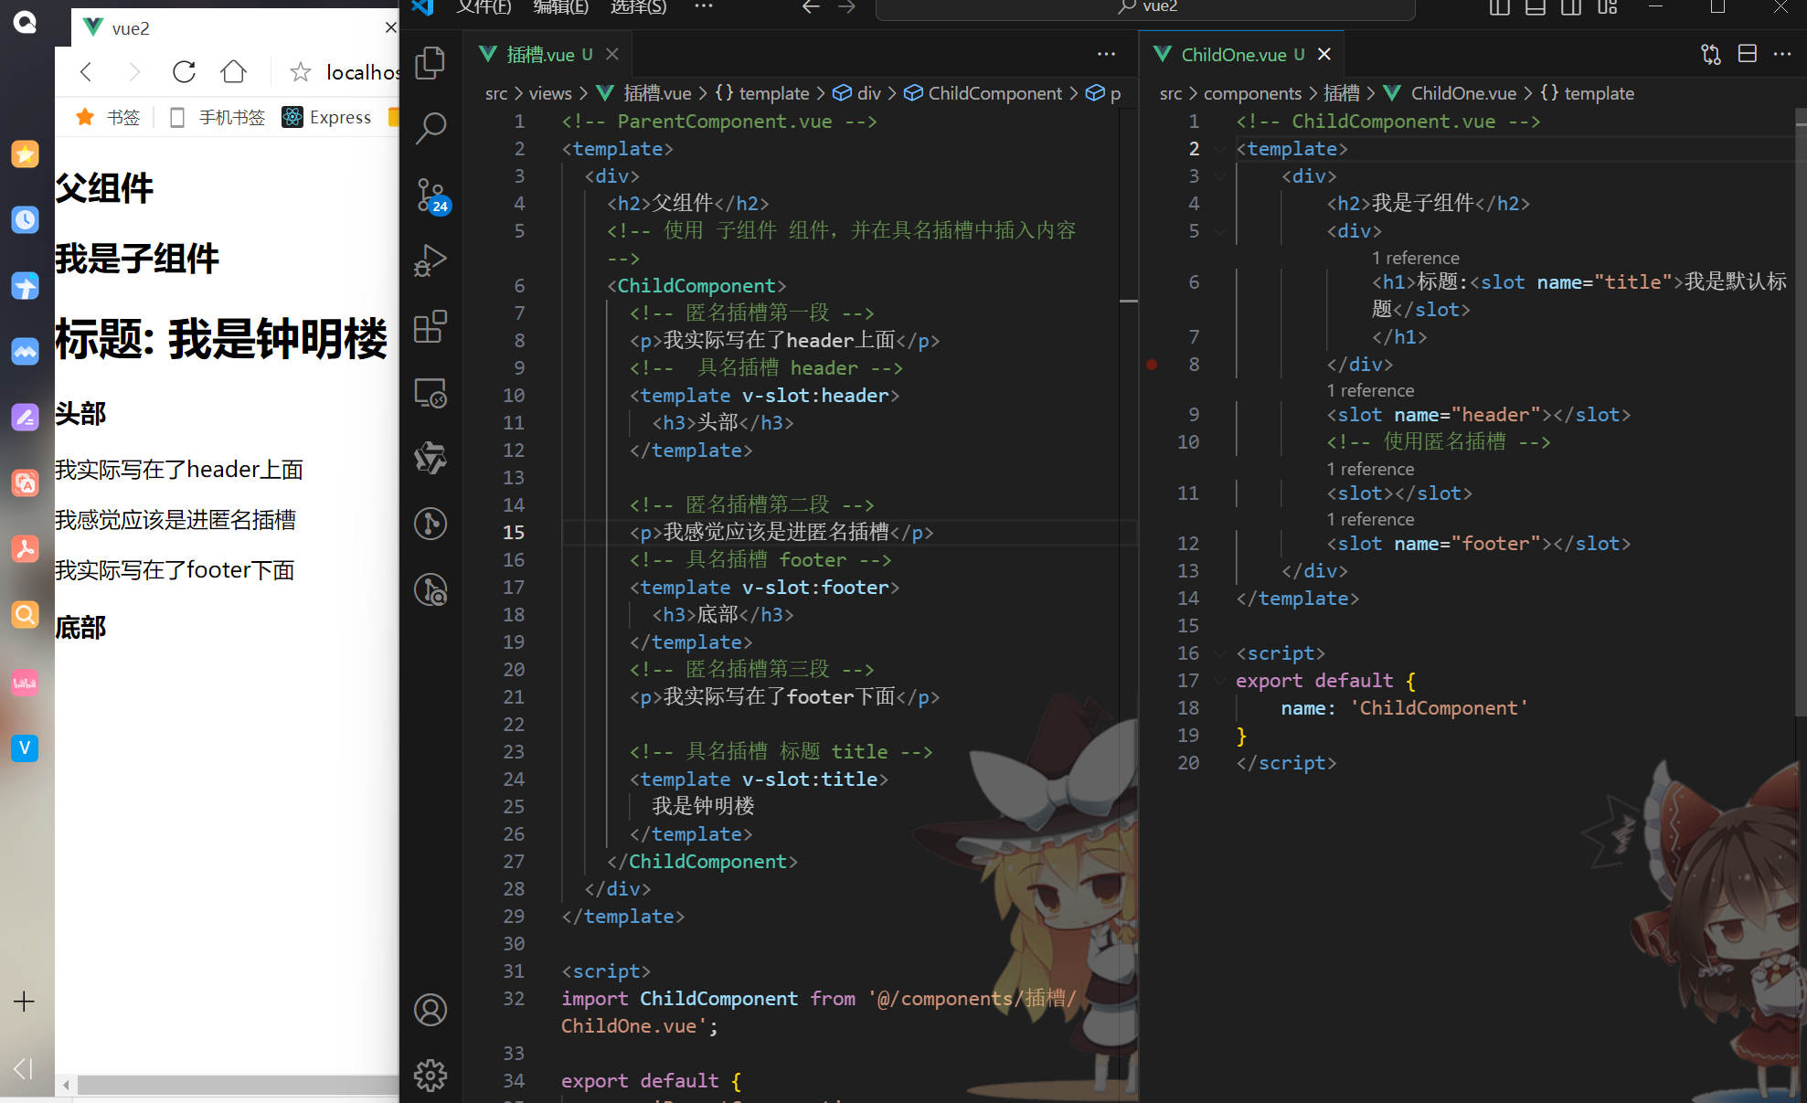
Task: Toggle breakpoint on line 8 in ChildOne.vue
Action: click(x=1152, y=365)
